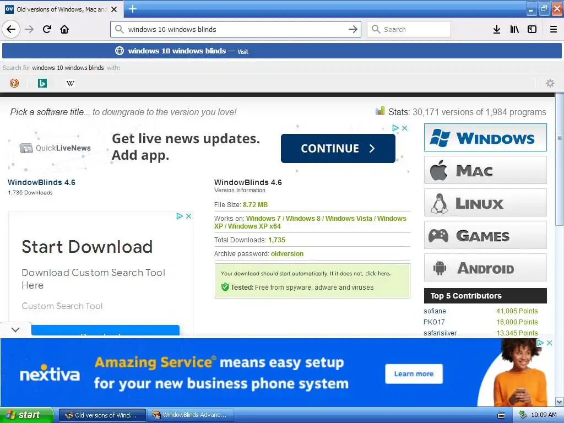Click the forward navigation arrow
564x423 pixels.
click(x=29, y=29)
